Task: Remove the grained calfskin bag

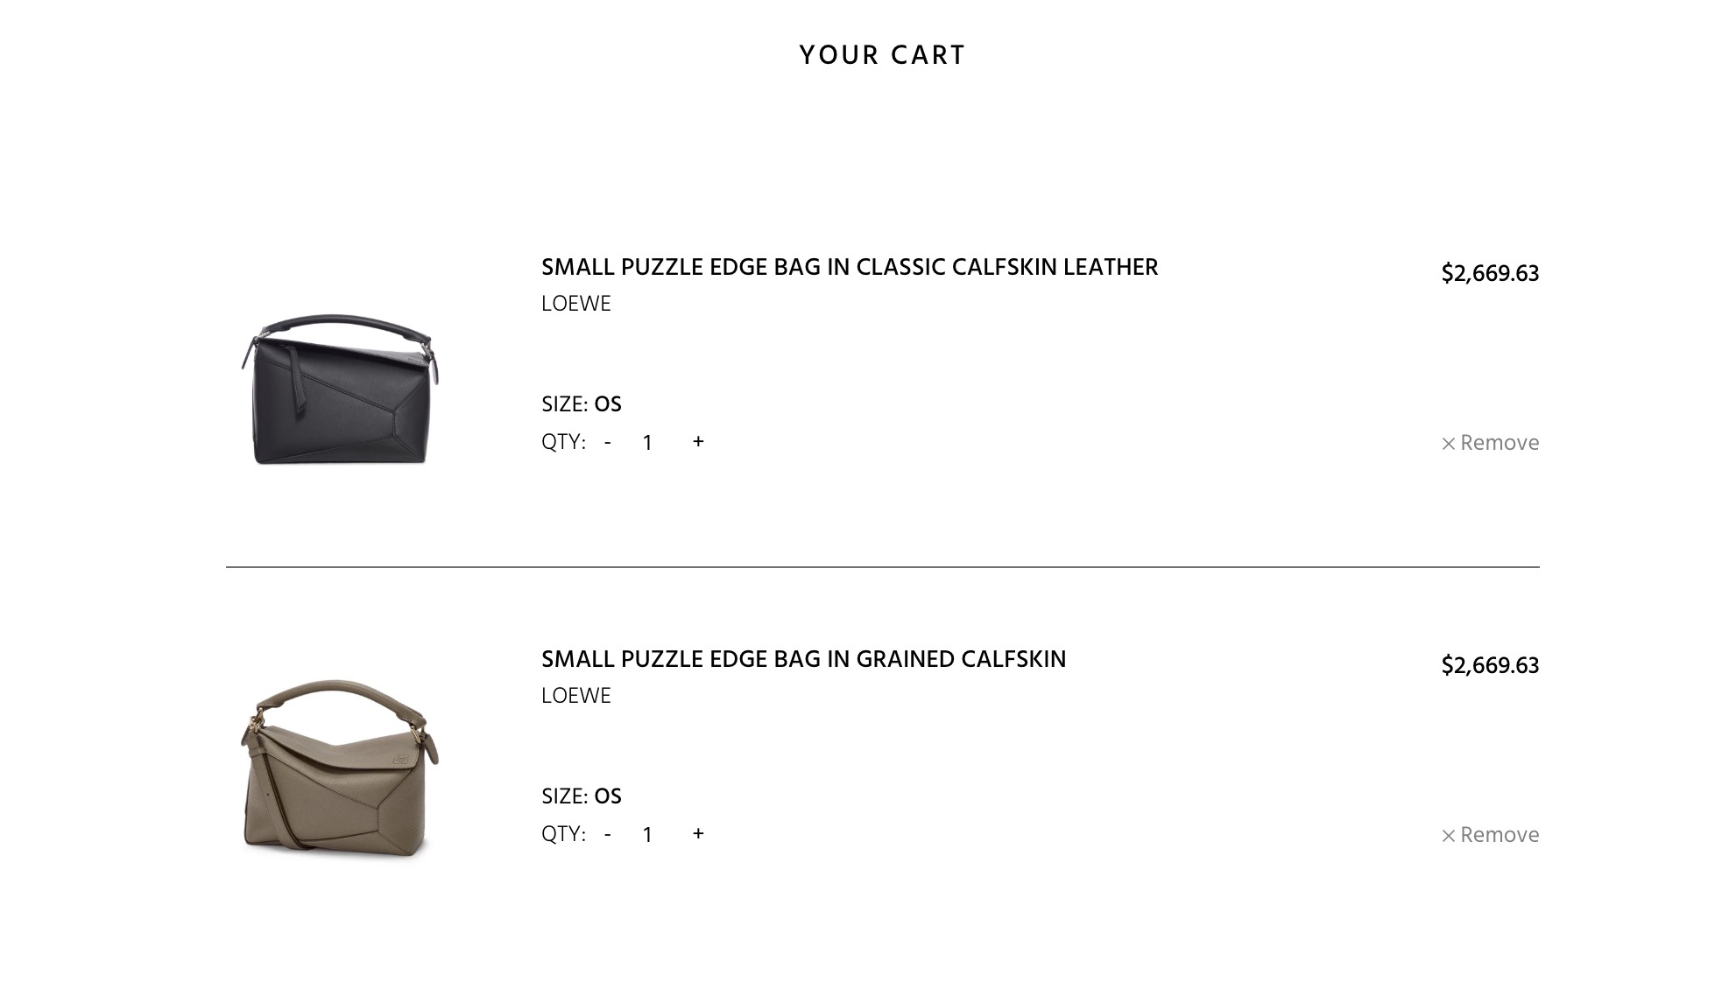Action: pos(1490,834)
